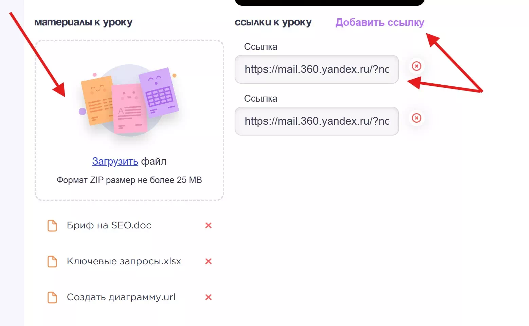Remove the Ключевые запросы.xlsx file

click(x=208, y=261)
